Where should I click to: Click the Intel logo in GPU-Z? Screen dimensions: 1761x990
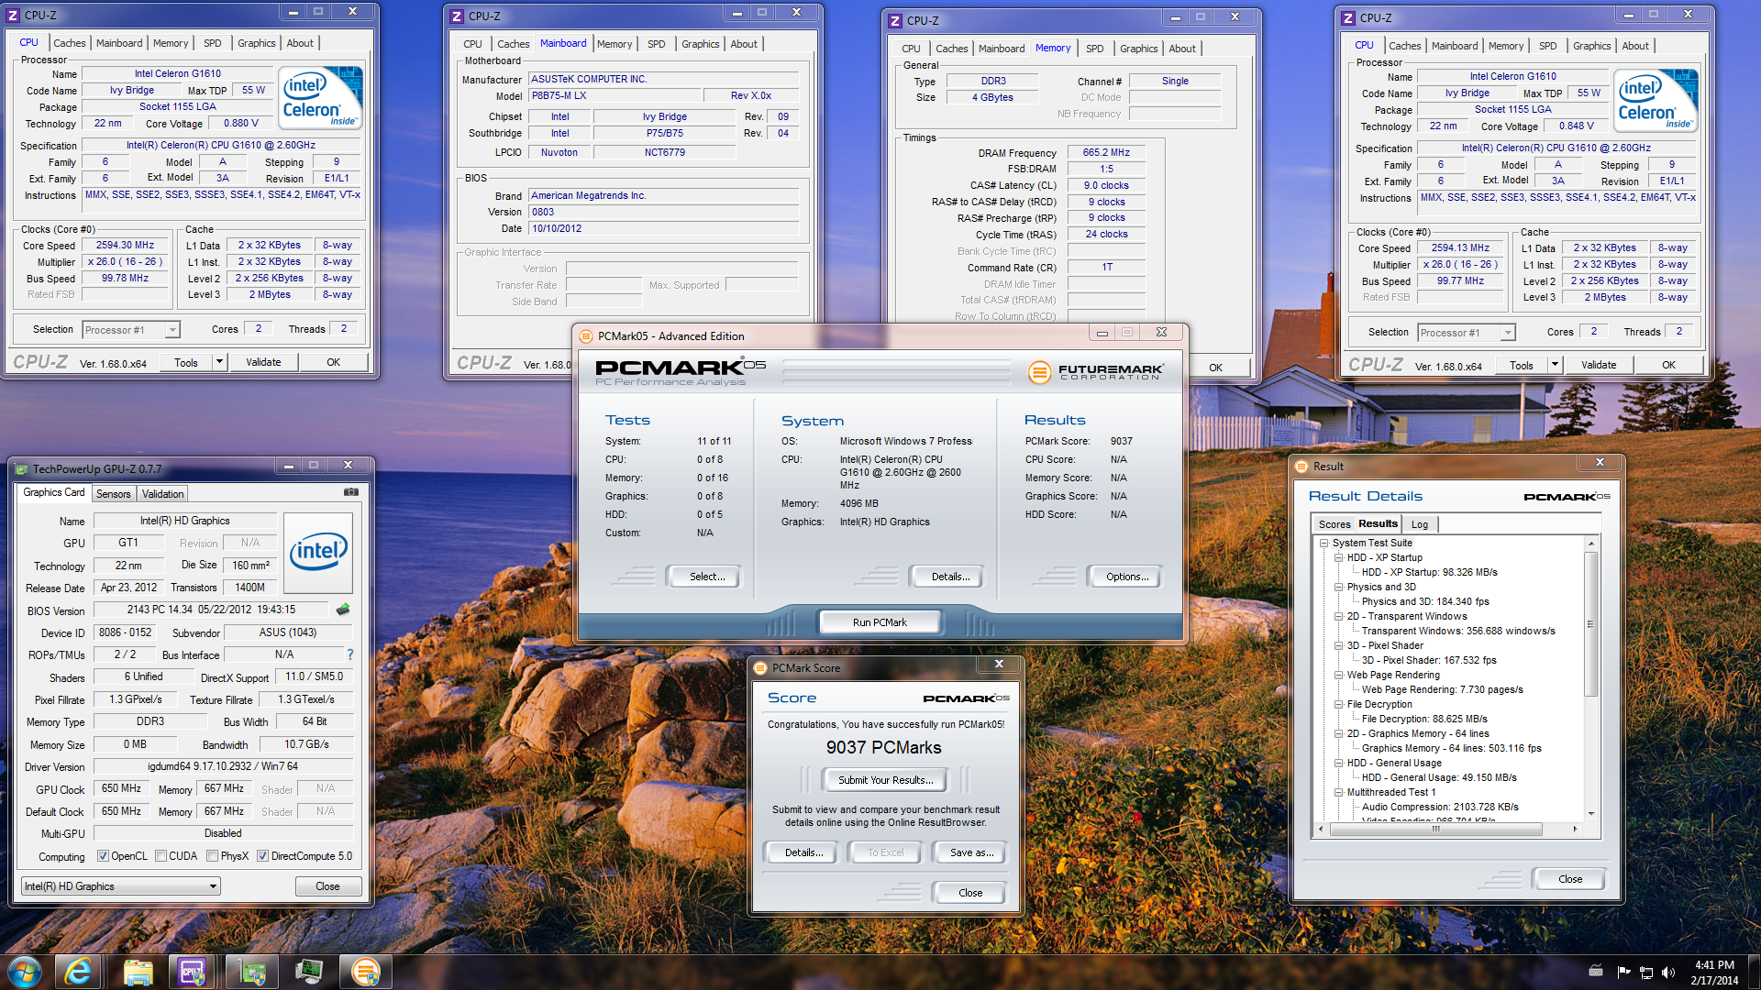pyautogui.click(x=317, y=553)
